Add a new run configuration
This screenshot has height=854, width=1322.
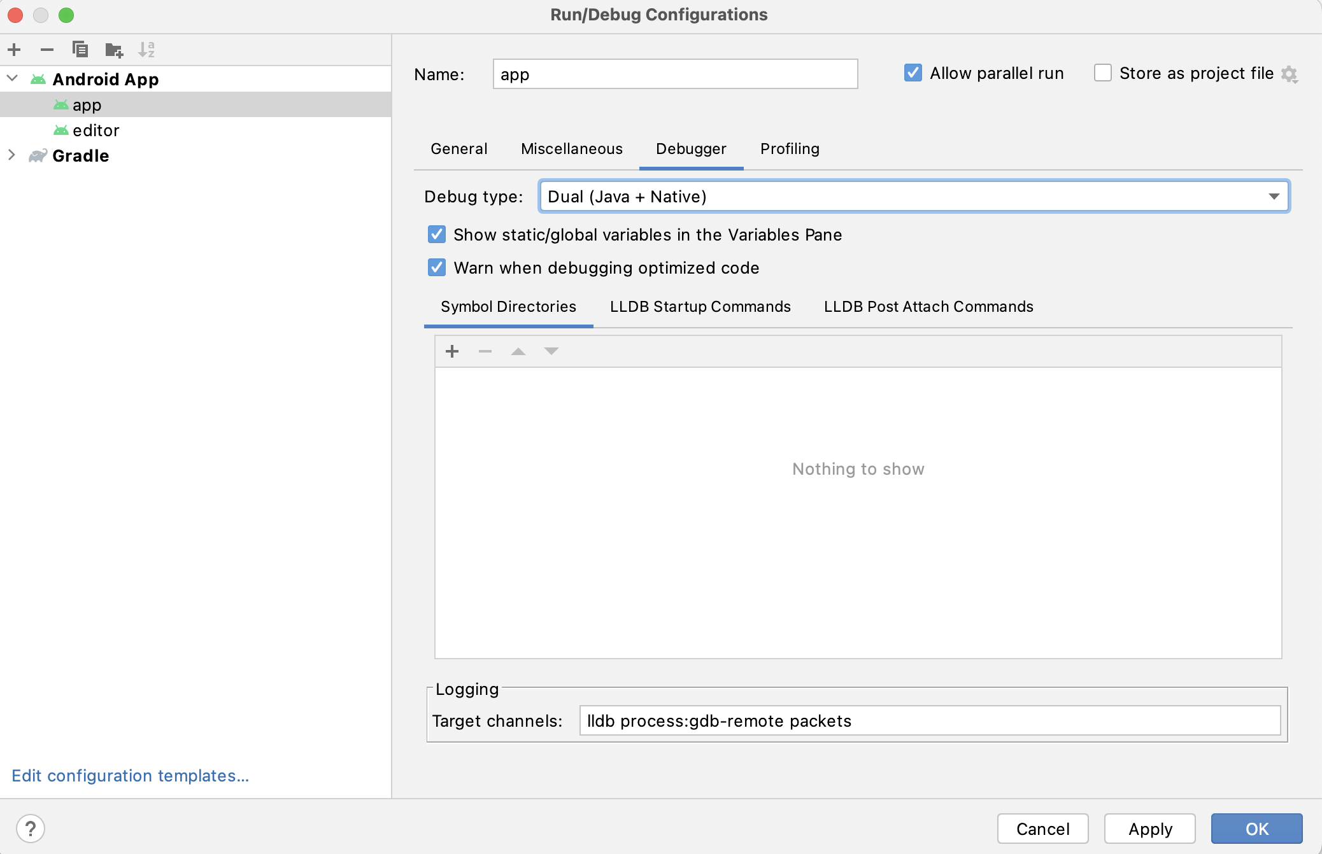14,50
